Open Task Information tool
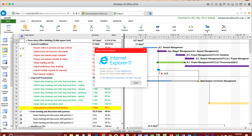252x136 pixels. pyautogui.click(x=8, y=29)
